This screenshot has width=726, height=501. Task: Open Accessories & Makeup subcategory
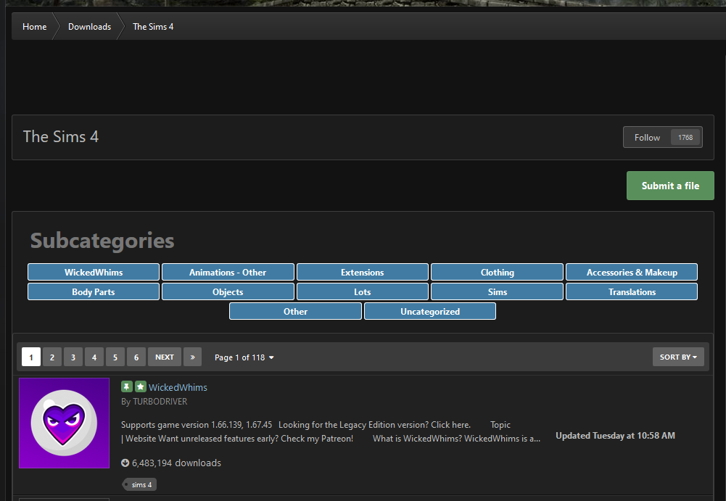[x=632, y=273]
